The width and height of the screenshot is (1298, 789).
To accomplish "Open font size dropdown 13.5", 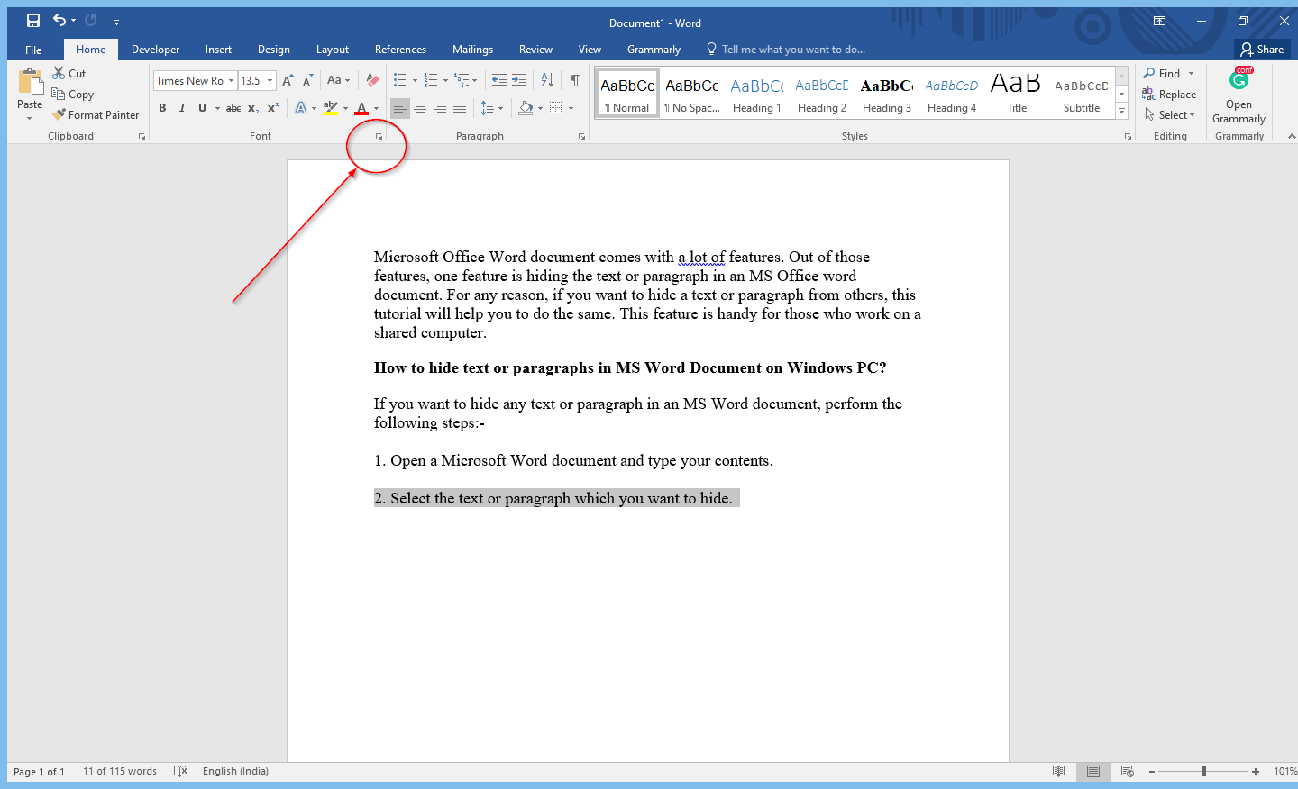I will [x=270, y=81].
